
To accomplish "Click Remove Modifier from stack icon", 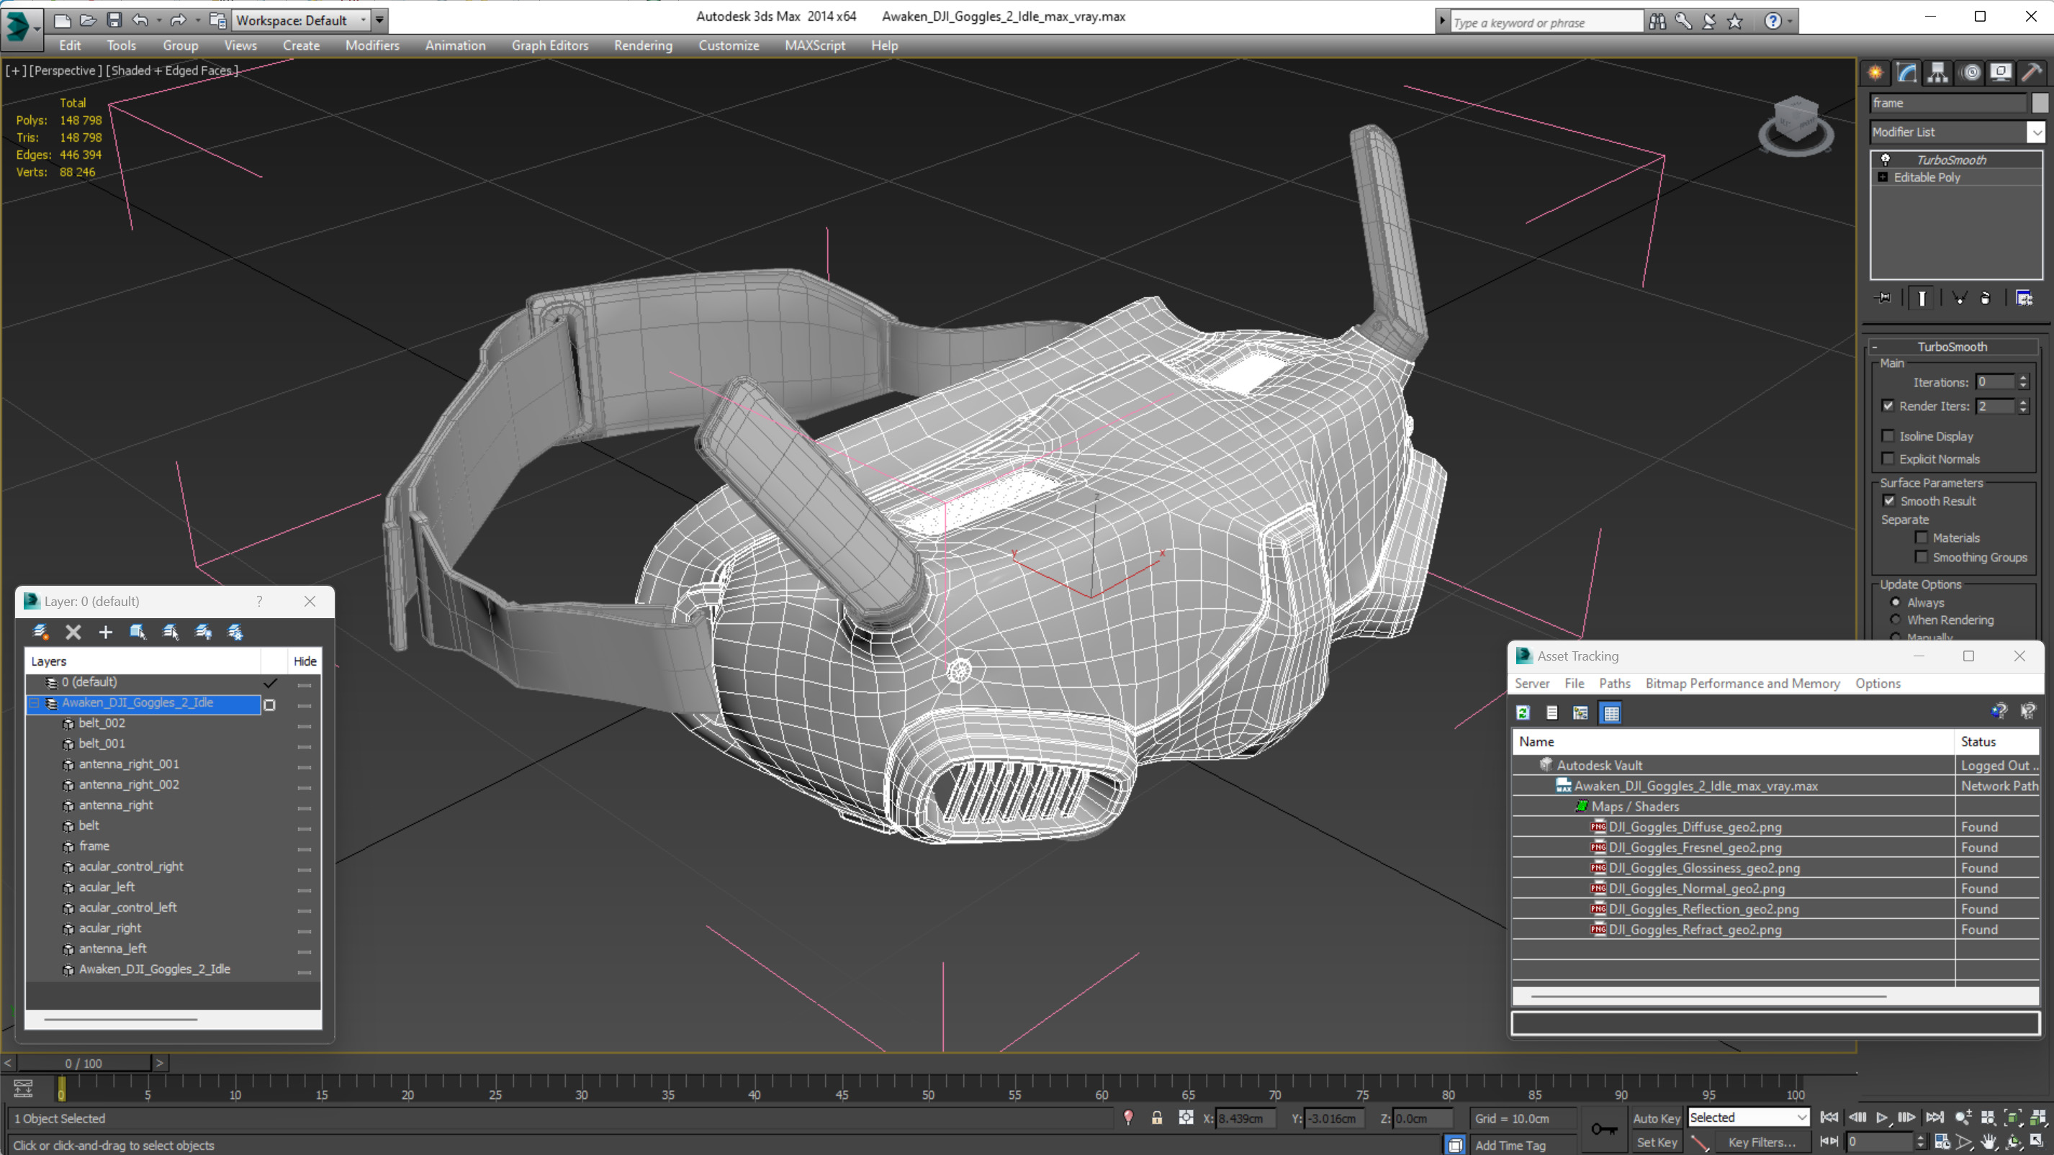I will [1986, 297].
